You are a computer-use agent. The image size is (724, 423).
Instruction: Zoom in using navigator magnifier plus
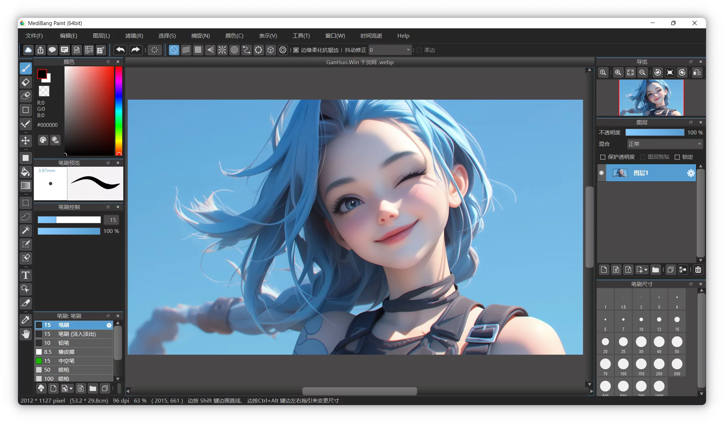pos(618,72)
